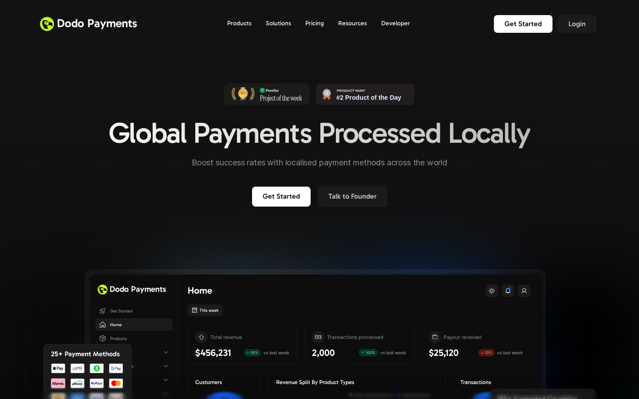Click the 25+ Payment Methods heading

(x=85, y=354)
